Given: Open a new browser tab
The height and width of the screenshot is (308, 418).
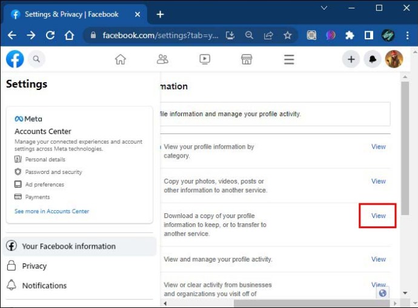Looking at the screenshot, I should [160, 14].
